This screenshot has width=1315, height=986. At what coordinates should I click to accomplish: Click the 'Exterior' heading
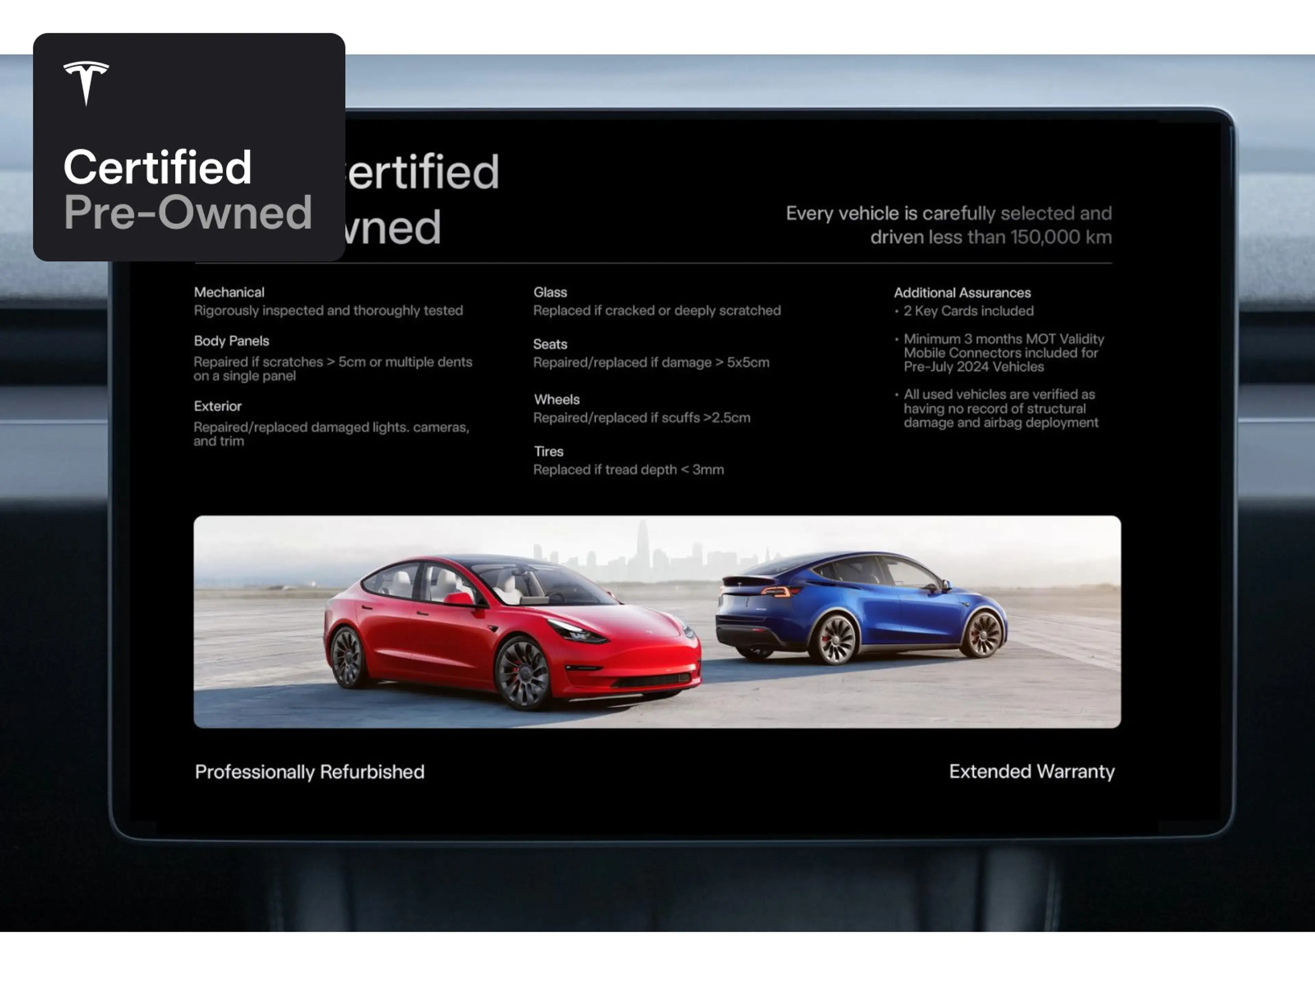pos(217,406)
